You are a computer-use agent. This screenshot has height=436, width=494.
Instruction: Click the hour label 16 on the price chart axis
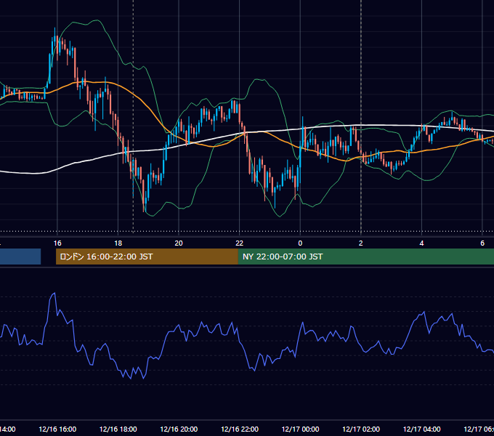(57, 243)
